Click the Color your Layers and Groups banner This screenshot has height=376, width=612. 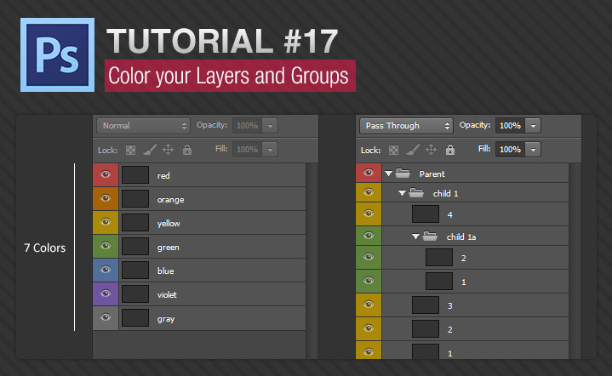coord(230,76)
